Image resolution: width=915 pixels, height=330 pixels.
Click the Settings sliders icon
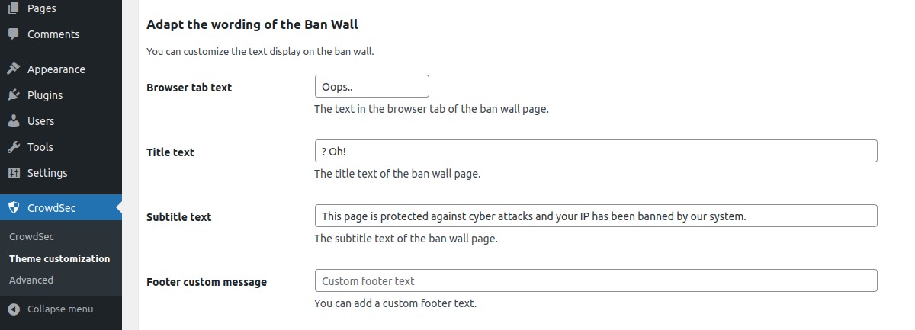[x=14, y=173]
